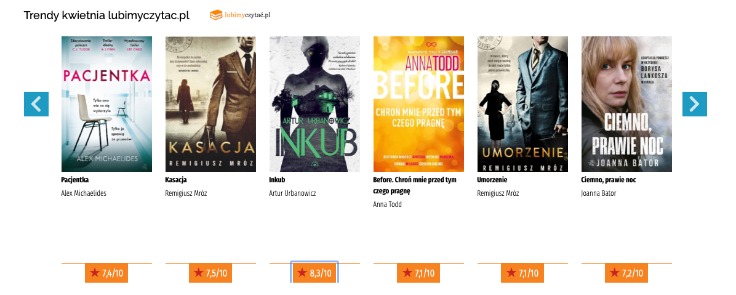
Task: Click the Kasacja 7,5/10 star rating
Action: coord(210,273)
